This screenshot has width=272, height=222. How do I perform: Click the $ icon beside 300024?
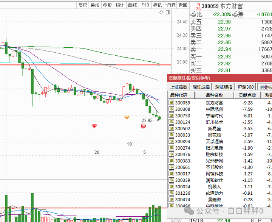(x=171, y=186)
